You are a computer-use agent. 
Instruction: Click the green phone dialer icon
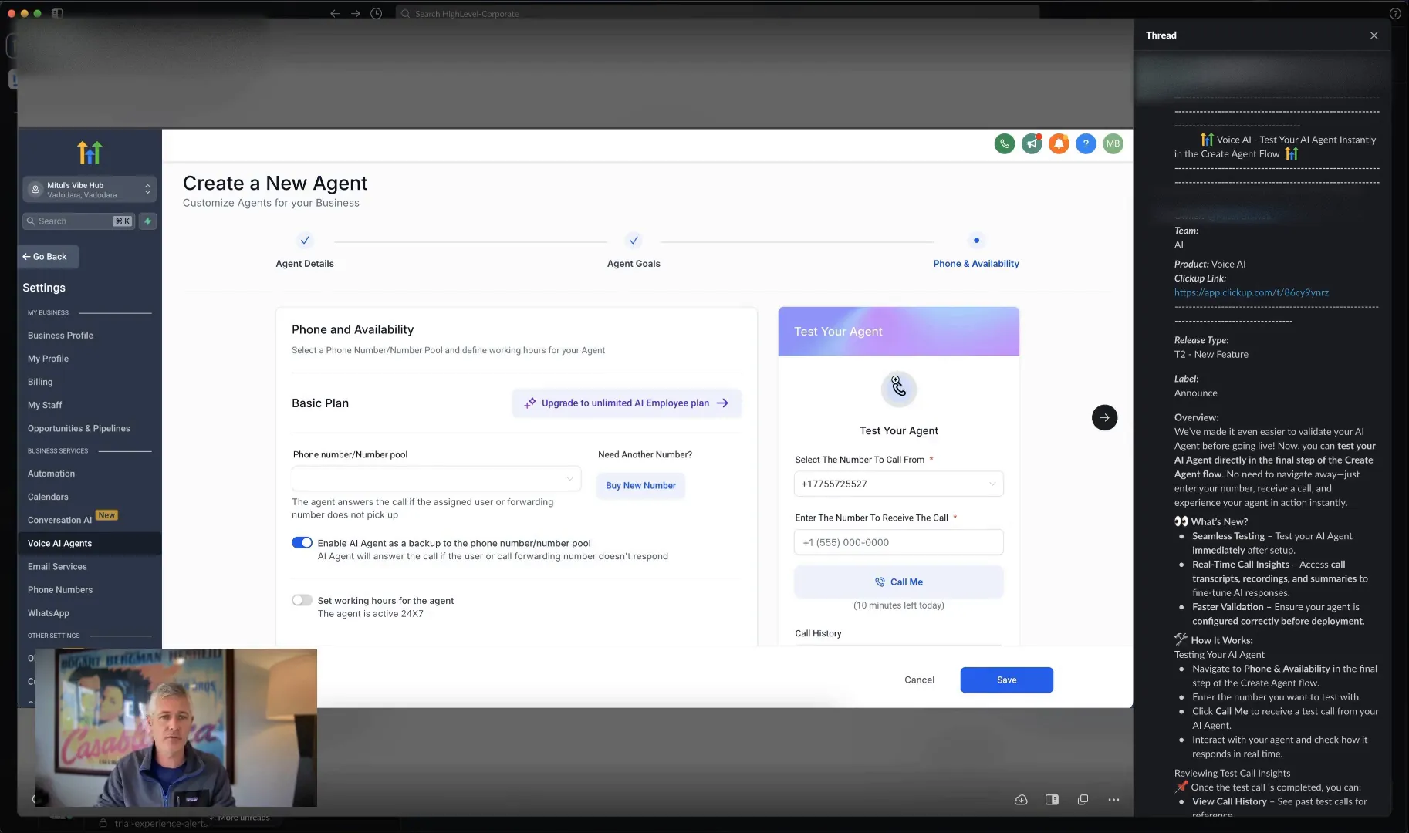pyautogui.click(x=1004, y=143)
